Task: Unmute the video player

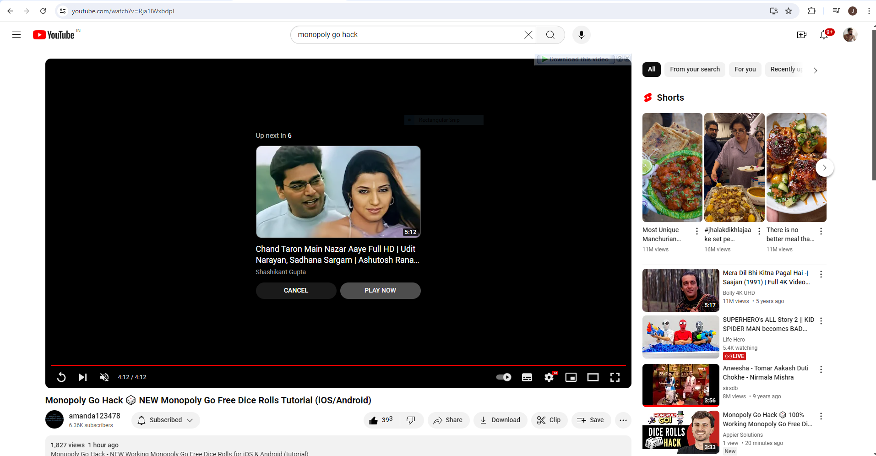Action: (x=104, y=377)
